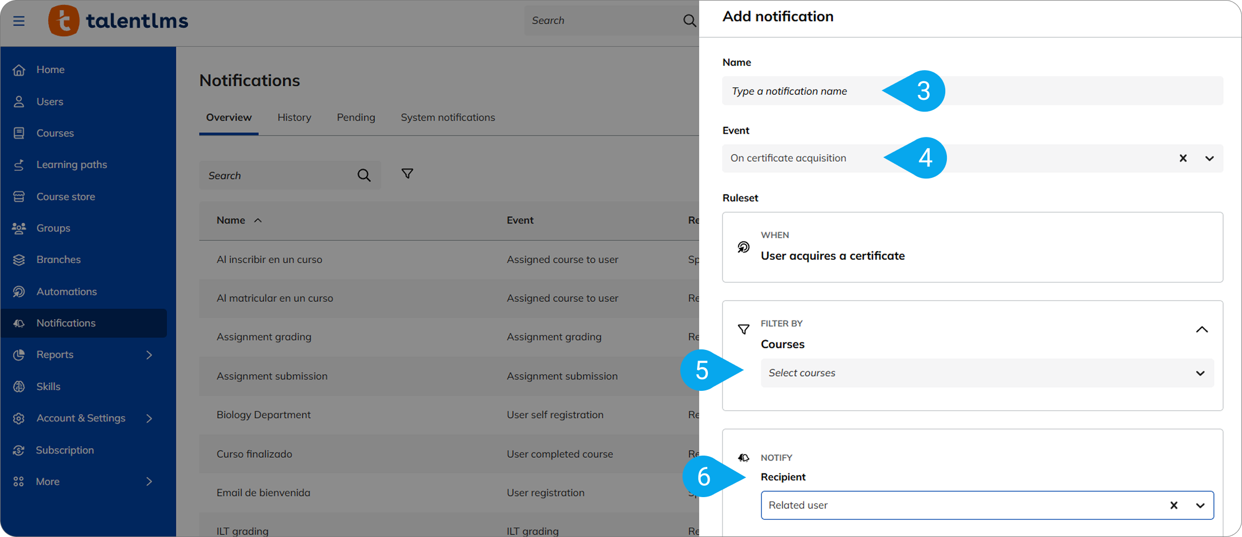
Task: Open the Event dropdown
Action: point(1209,159)
